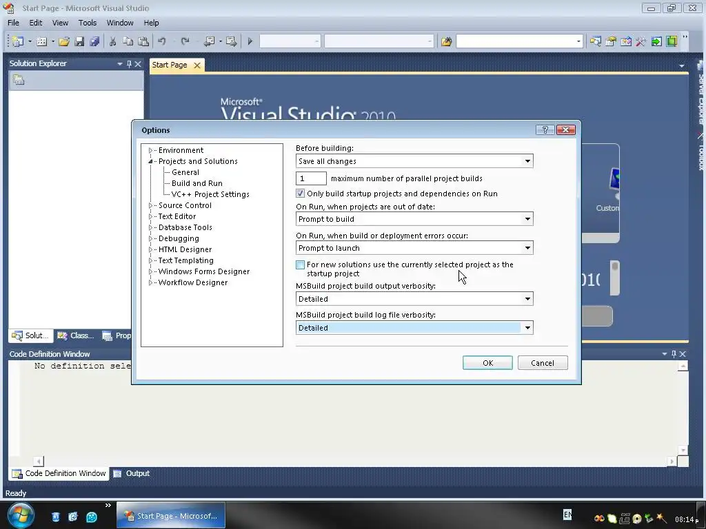Click the taskbar language indicator EN

pos(567,514)
